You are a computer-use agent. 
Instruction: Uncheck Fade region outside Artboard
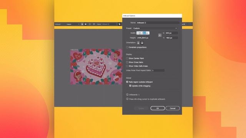pos(127,82)
